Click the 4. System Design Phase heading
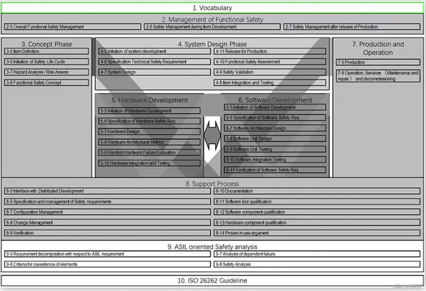 [x=212, y=44]
